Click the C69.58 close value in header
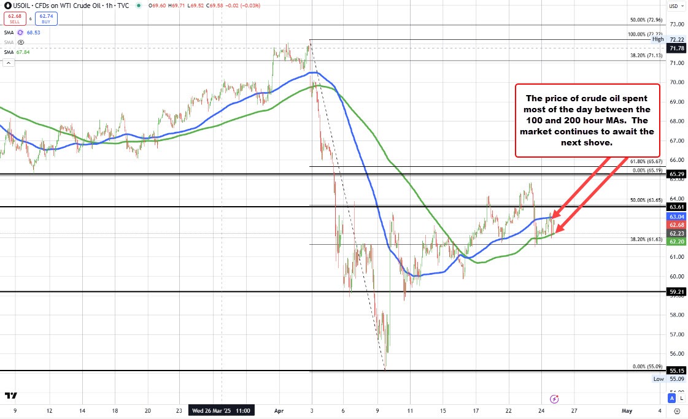Image resolution: width=688 pixels, height=419 pixels. tap(214, 6)
